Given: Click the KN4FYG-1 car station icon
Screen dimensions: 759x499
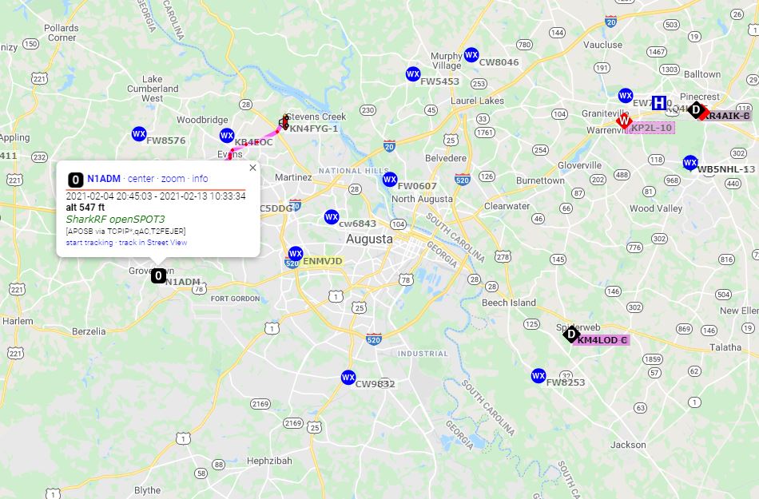Looking at the screenshot, I should click(284, 122).
